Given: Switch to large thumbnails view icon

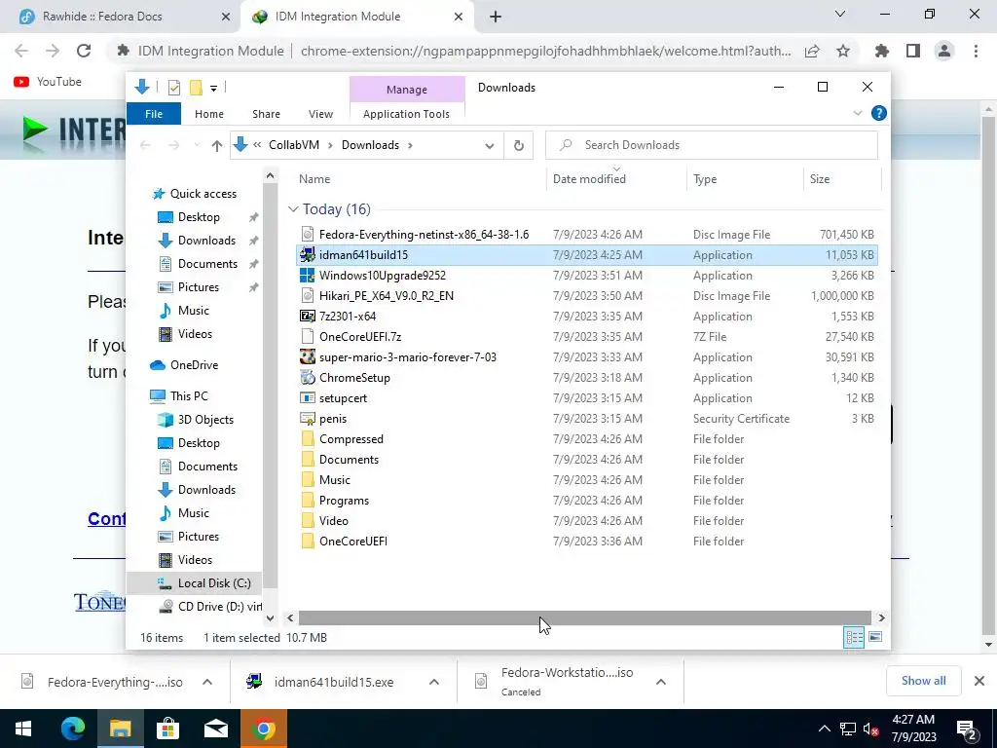Looking at the screenshot, I should pos(875,637).
